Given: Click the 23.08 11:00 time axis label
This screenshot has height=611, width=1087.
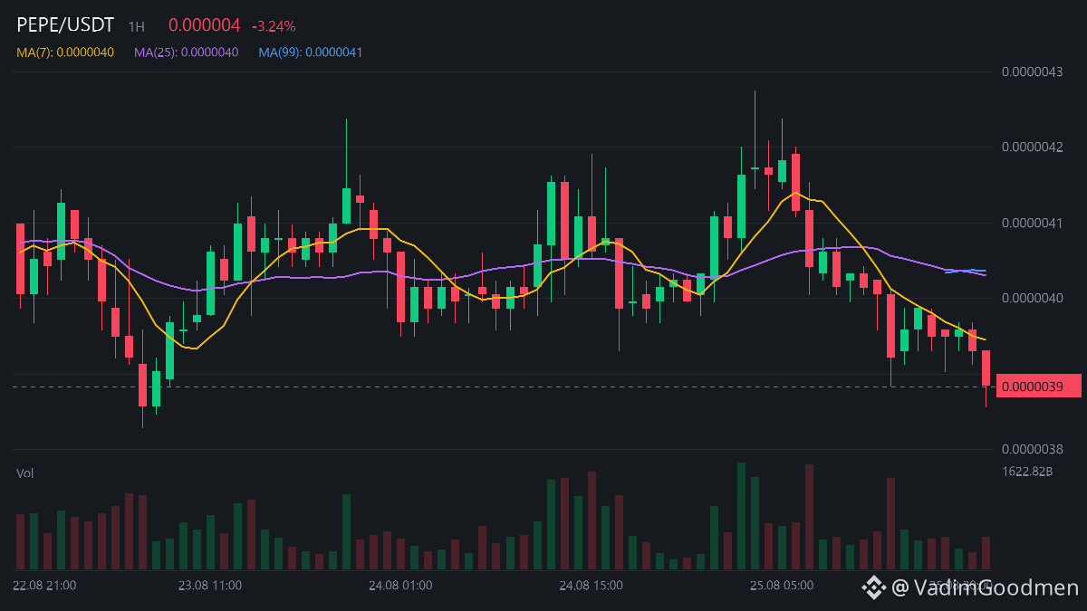Looking at the screenshot, I should (x=209, y=586).
